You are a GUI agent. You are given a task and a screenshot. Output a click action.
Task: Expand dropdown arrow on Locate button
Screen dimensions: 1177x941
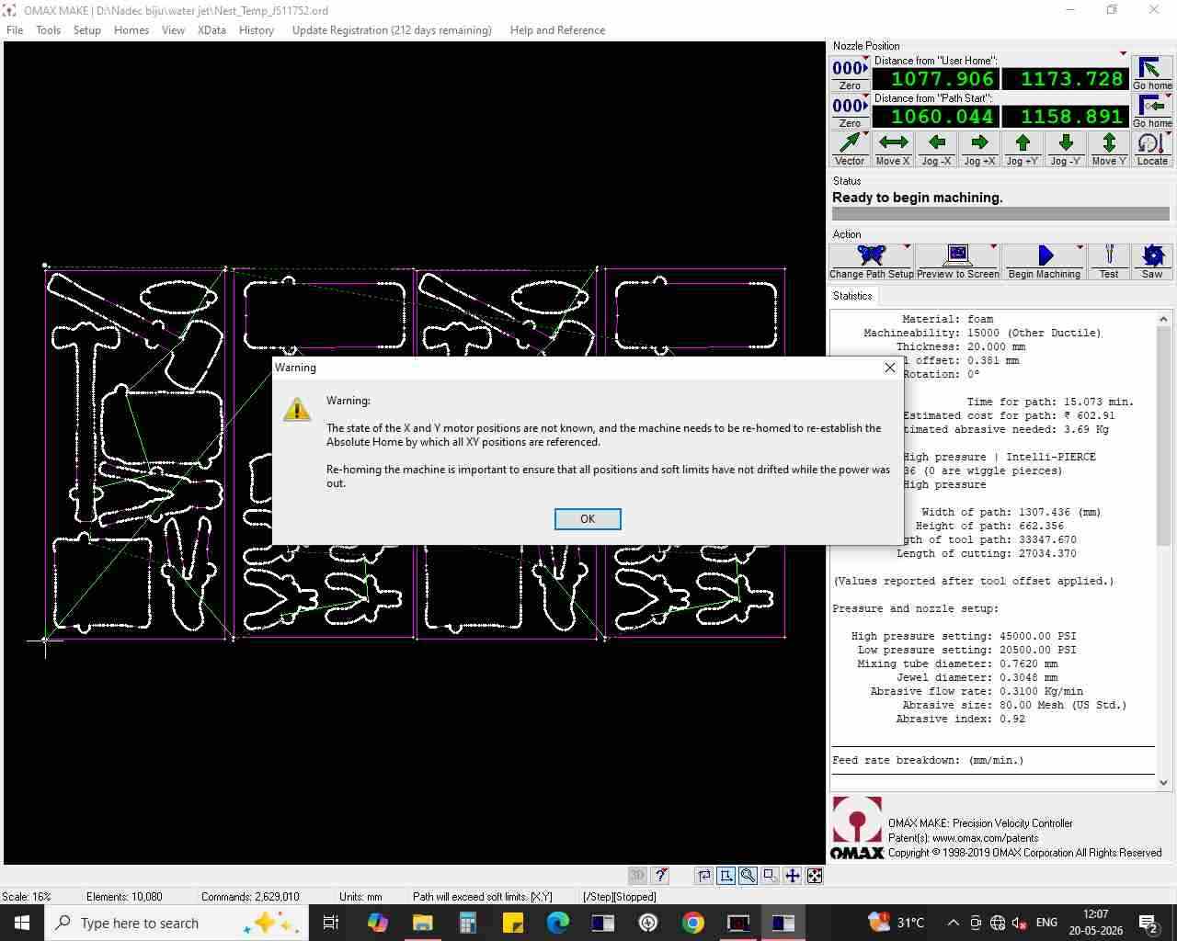point(1168,135)
